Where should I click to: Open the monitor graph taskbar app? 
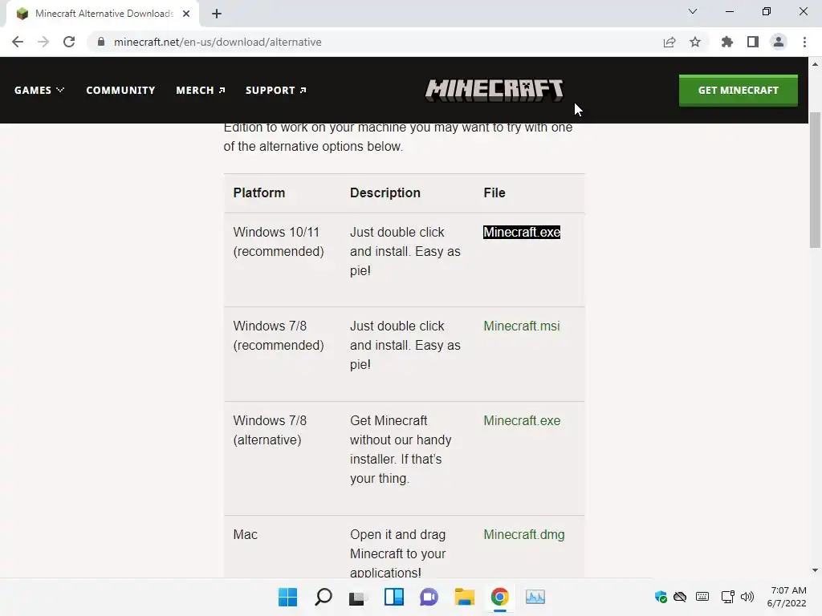coord(535,597)
